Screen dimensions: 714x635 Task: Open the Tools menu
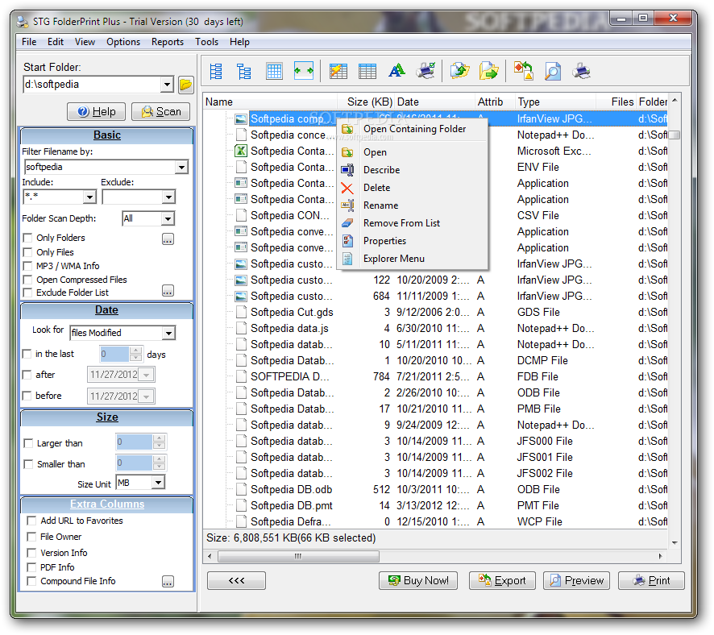[207, 42]
